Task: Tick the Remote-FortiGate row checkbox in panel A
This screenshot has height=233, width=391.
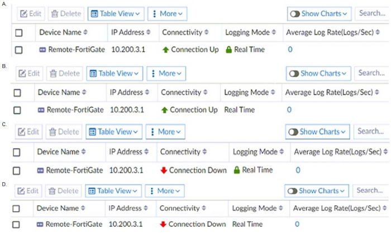Action: coord(18,50)
